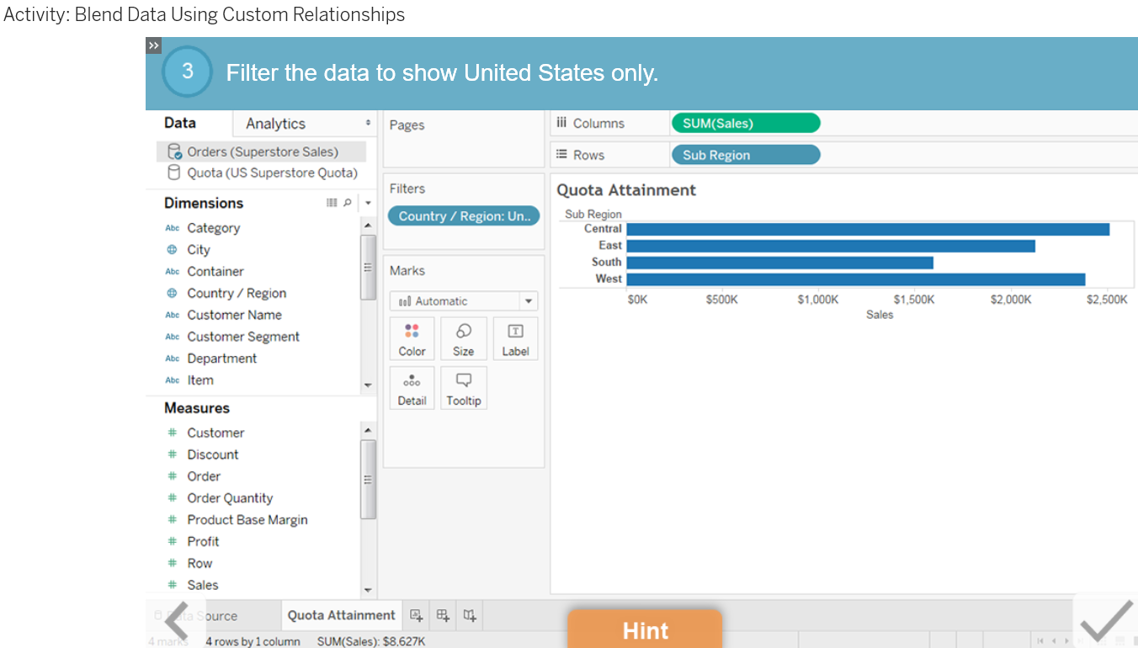Click the Country / Region filter pill
Viewport: 1138px width, 648px height.
click(464, 216)
